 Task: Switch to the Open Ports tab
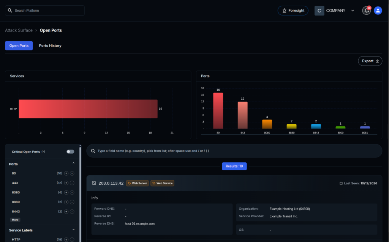(19, 46)
